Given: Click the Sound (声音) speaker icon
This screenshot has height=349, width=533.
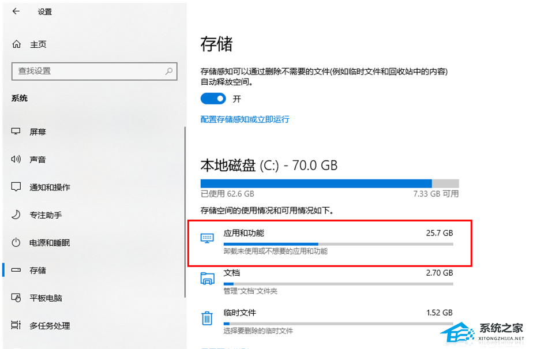Looking at the screenshot, I should point(17,159).
